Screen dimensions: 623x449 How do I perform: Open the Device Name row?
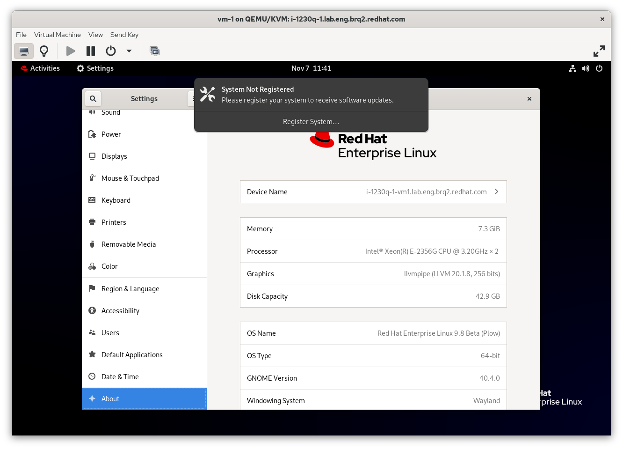[x=373, y=192]
